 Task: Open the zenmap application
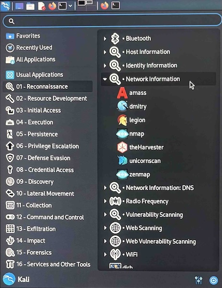click(133, 174)
